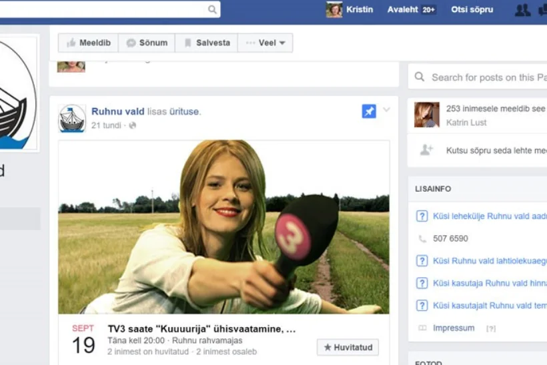Focus the Search for posts on this Page field

[x=478, y=77]
